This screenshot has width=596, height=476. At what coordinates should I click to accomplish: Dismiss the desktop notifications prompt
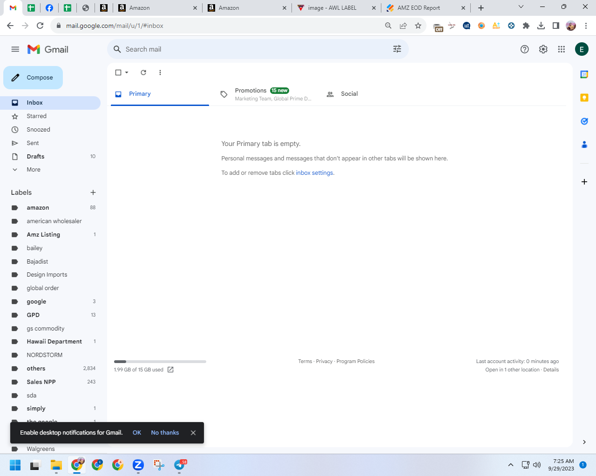(193, 433)
